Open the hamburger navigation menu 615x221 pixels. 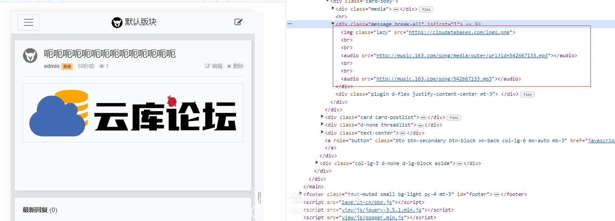[x=28, y=22]
